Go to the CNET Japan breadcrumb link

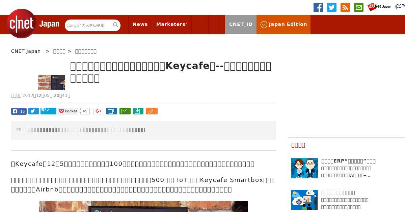point(26,51)
